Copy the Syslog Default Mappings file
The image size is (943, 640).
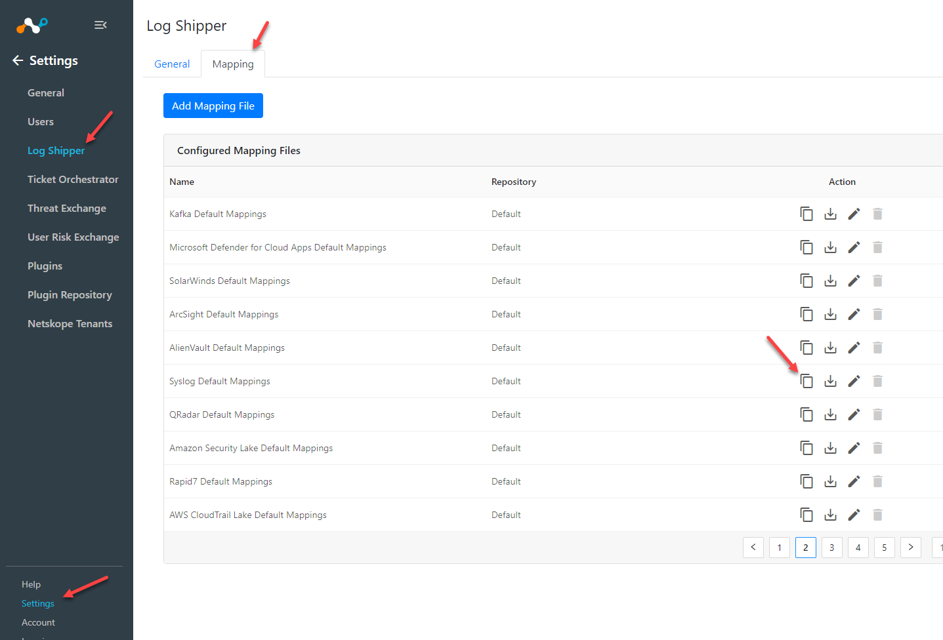(807, 381)
